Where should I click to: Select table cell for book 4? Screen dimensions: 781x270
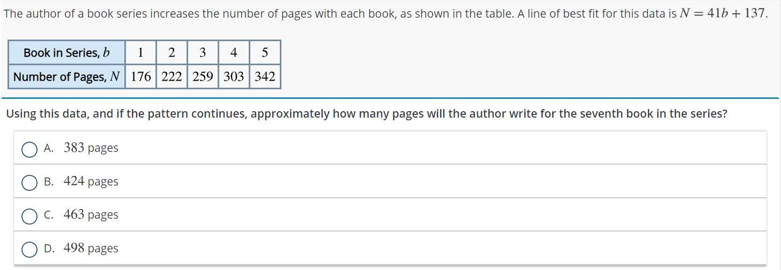click(234, 52)
